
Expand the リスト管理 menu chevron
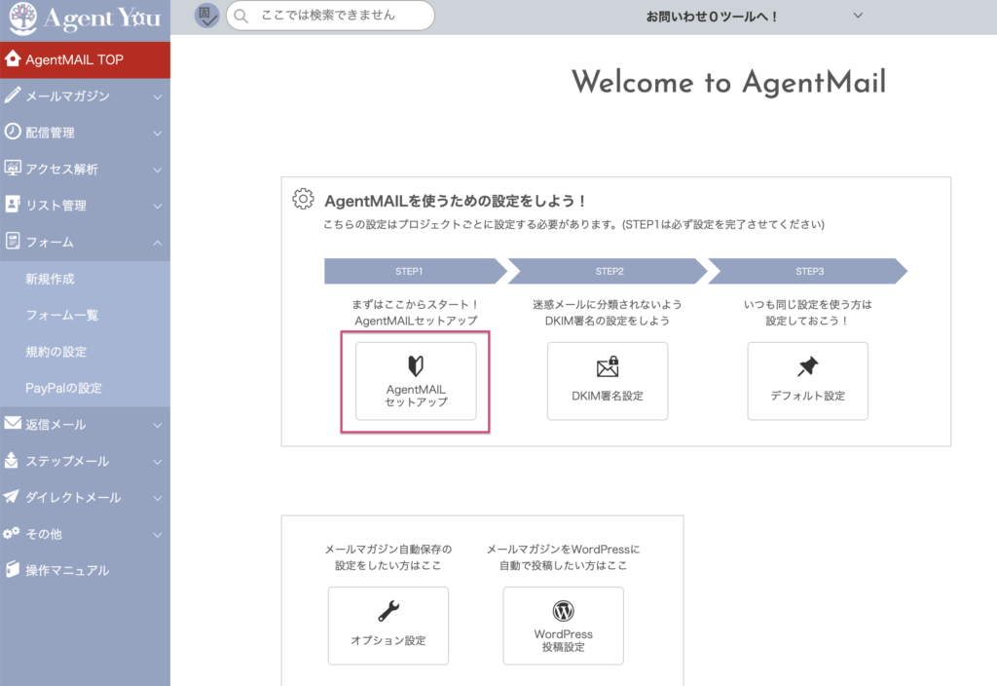tap(158, 207)
